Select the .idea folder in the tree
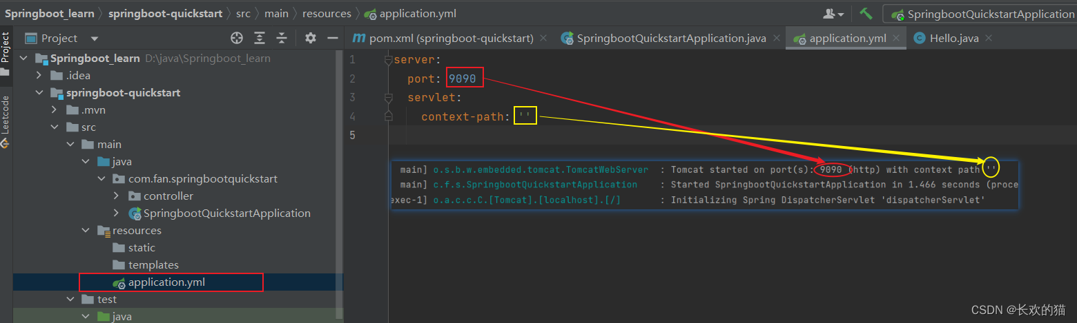 coord(78,76)
